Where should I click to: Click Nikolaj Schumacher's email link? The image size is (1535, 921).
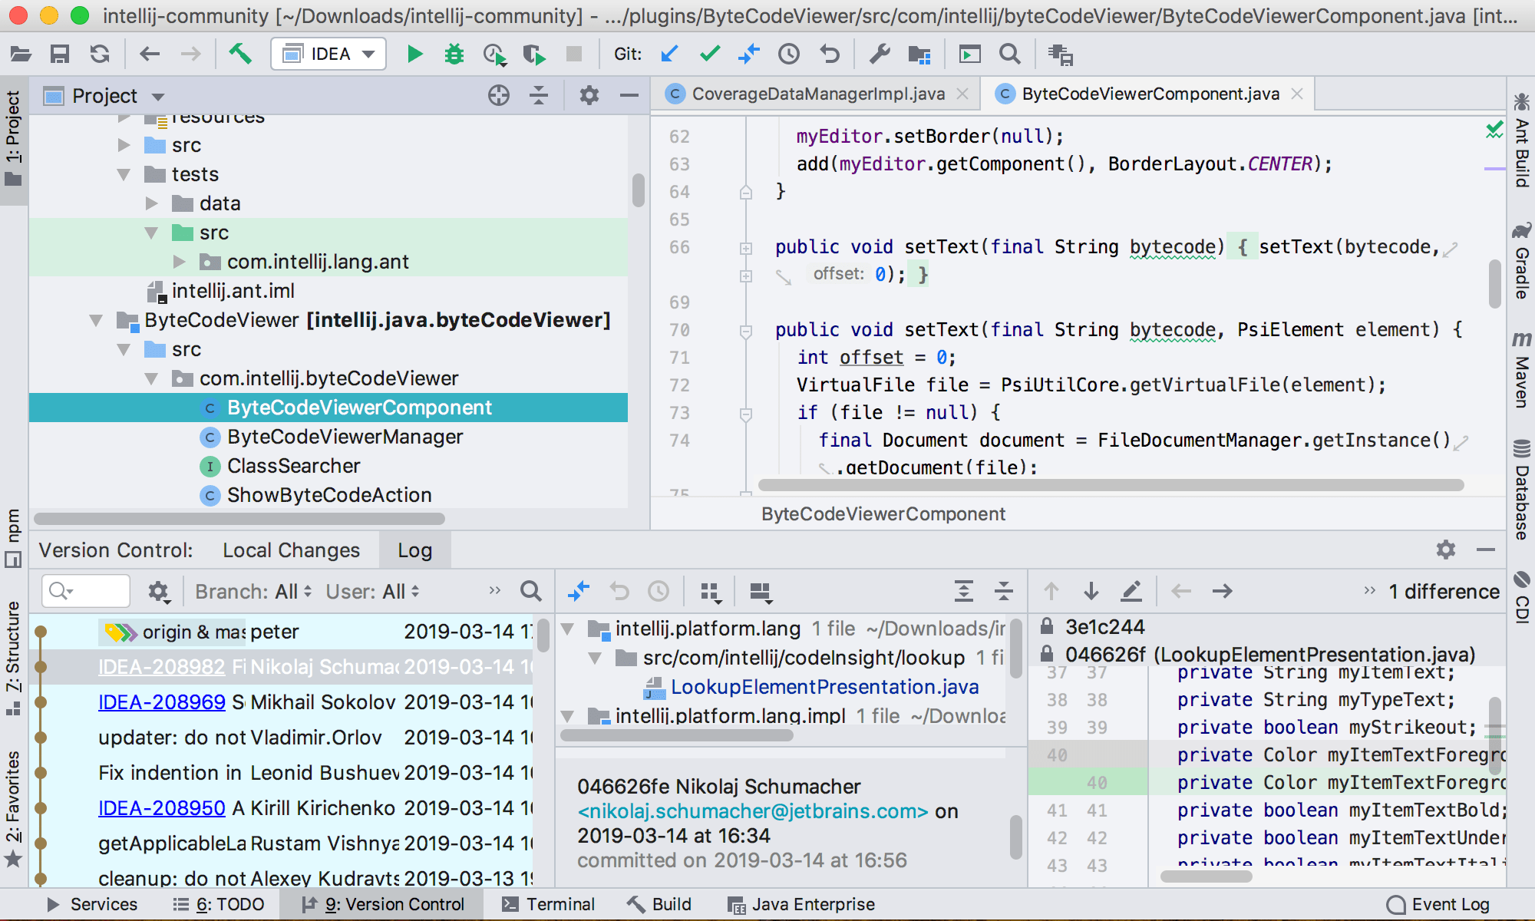[753, 810]
